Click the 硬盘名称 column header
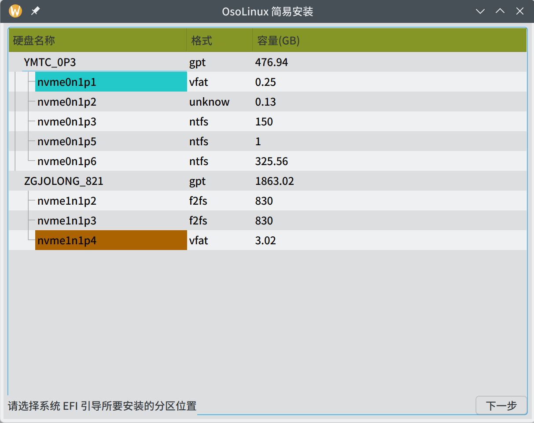 coord(34,41)
